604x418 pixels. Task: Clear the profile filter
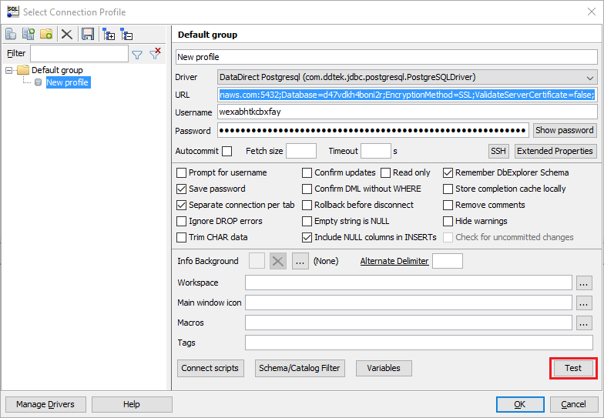coord(155,54)
